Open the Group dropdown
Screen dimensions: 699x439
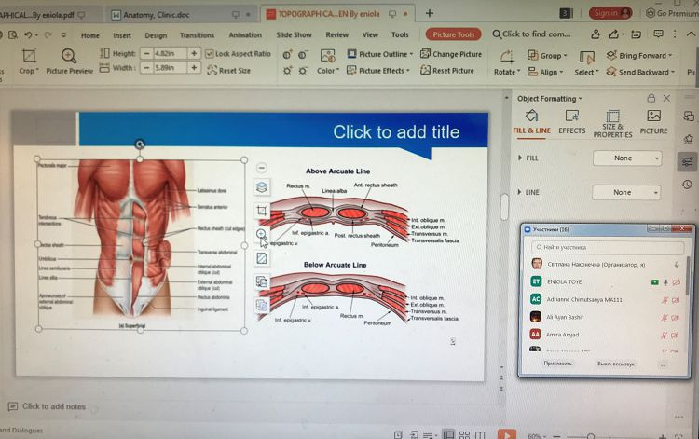click(546, 56)
